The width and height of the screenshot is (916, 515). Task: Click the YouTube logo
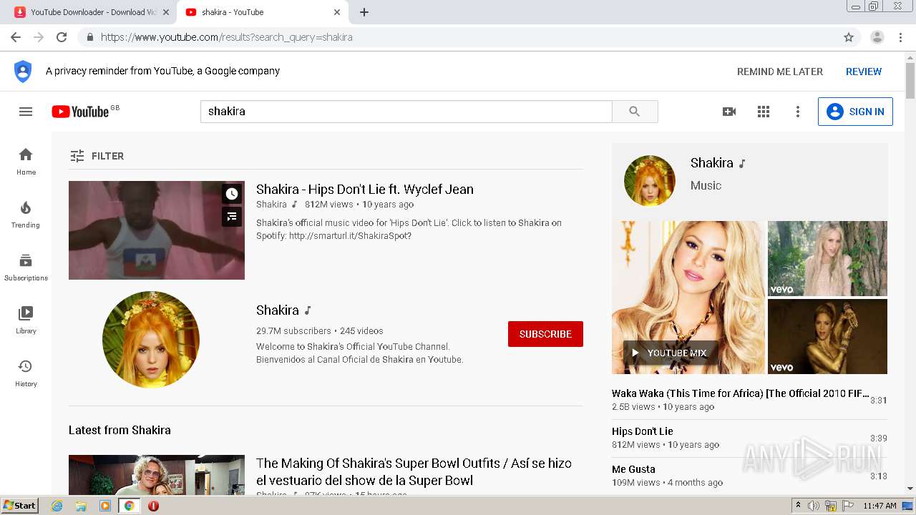point(80,112)
